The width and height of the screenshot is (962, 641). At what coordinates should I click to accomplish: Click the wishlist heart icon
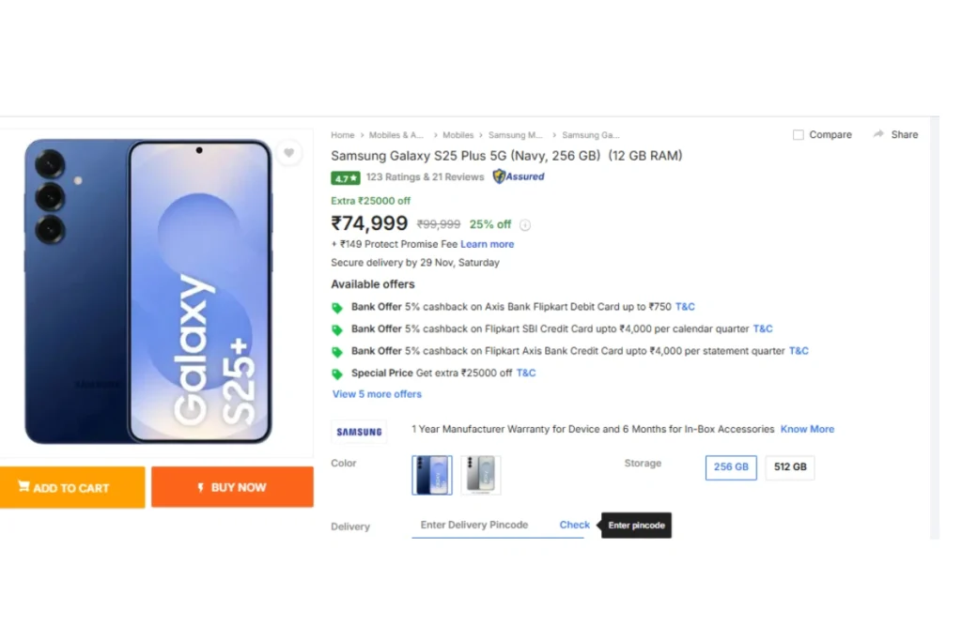pyautogui.click(x=288, y=153)
